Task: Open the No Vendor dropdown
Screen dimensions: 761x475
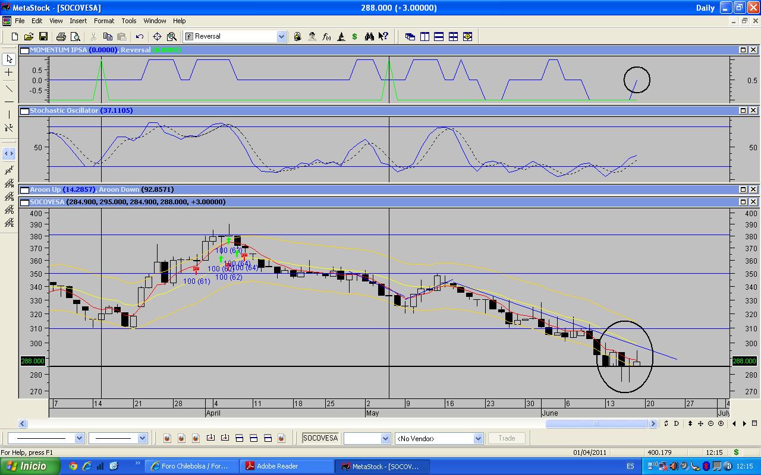Action: 478,438
